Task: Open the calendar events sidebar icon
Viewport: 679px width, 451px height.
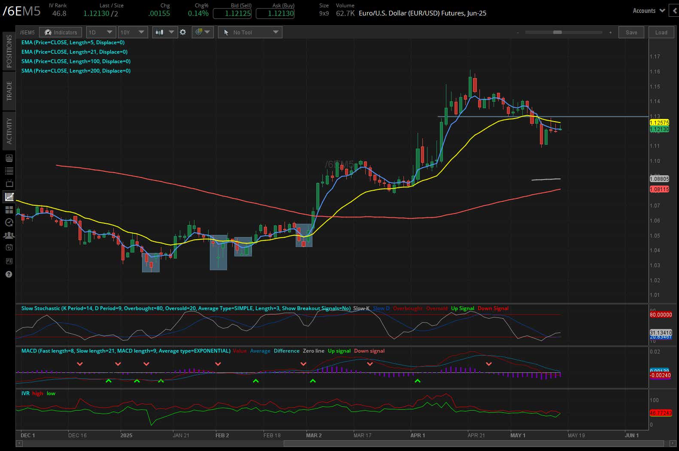Action: click(x=9, y=247)
